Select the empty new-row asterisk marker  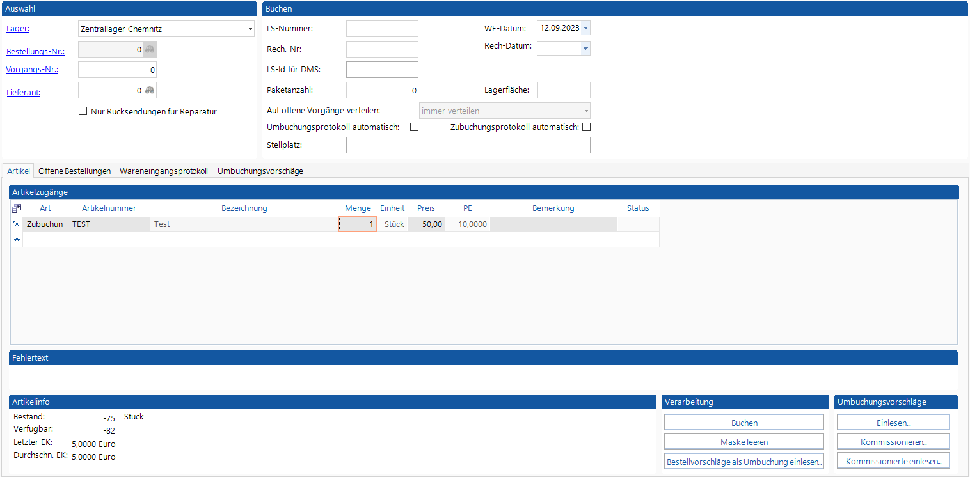(x=17, y=240)
